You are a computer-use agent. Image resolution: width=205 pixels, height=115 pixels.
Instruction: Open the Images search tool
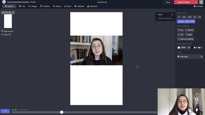tap(33, 6)
